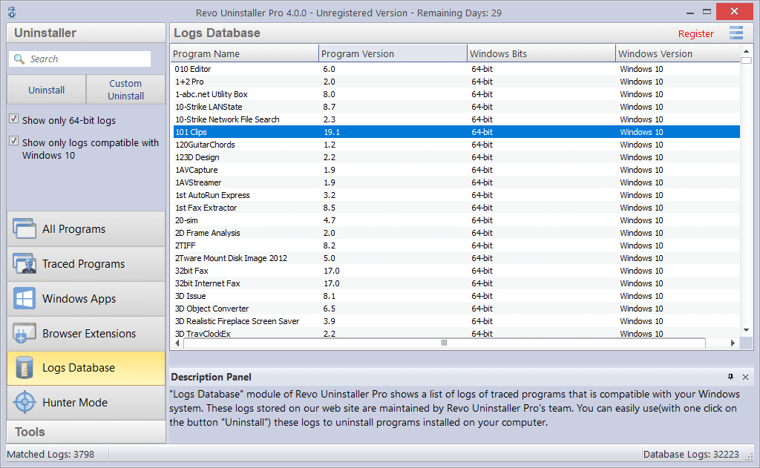The image size is (760, 468).
Task: Click the Custom Uninstall button
Action: pos(126,90)
